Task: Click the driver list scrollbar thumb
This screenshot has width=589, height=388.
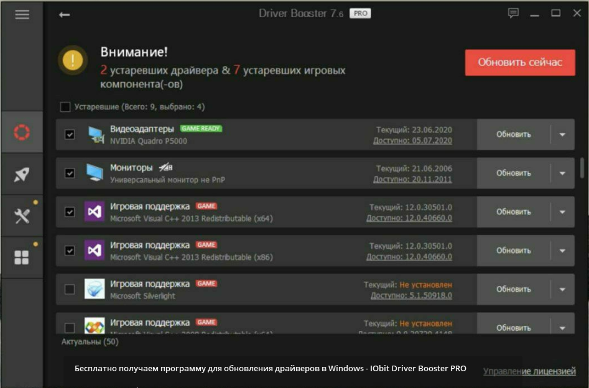Action: coord(582,167)
